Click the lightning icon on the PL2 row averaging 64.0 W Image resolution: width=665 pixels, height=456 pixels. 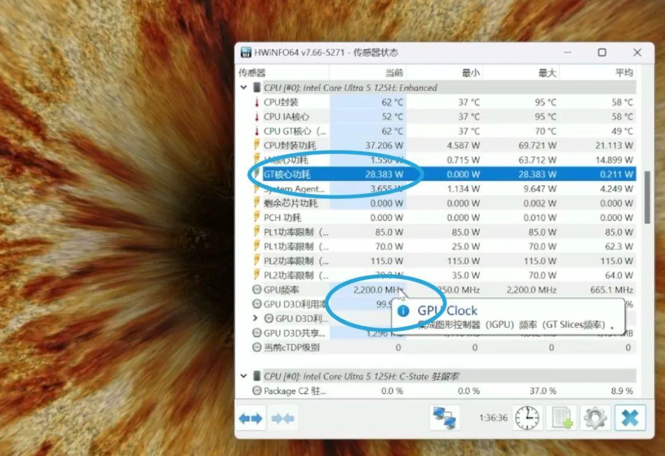click(257, 275)
